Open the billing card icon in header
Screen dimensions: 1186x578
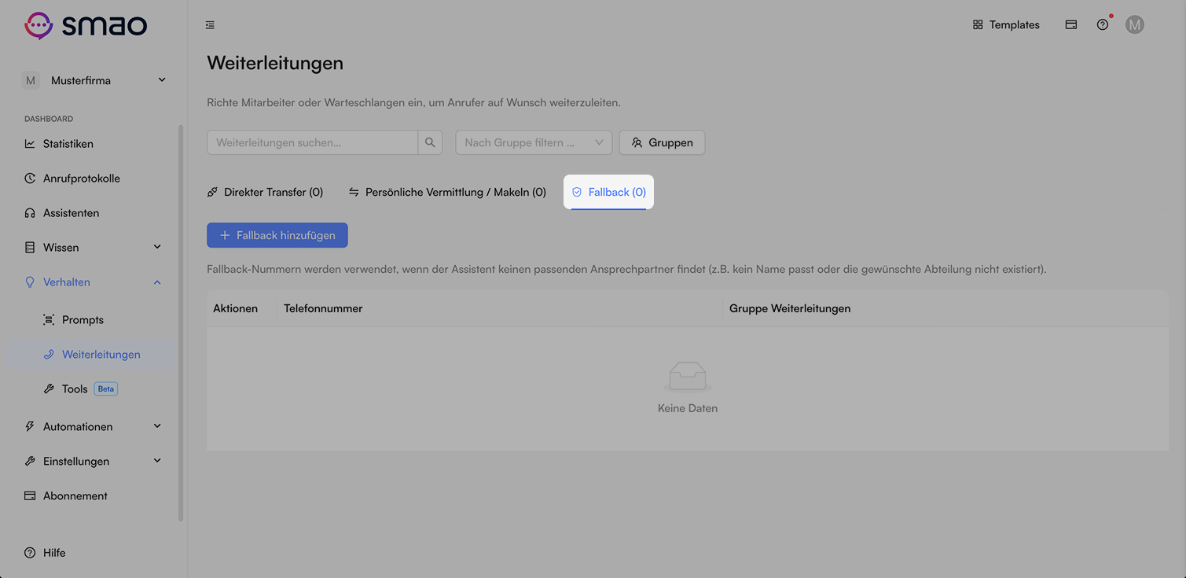point(1070,25)
